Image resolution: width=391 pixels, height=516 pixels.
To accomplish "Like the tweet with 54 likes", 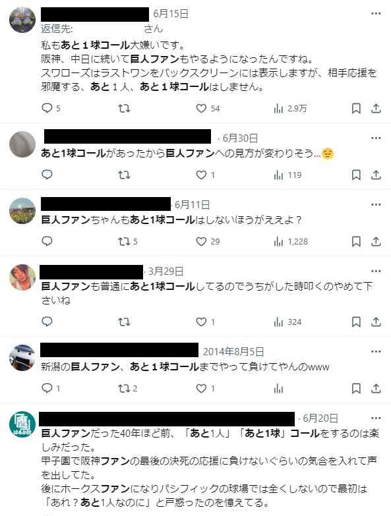I will point(201,108).
